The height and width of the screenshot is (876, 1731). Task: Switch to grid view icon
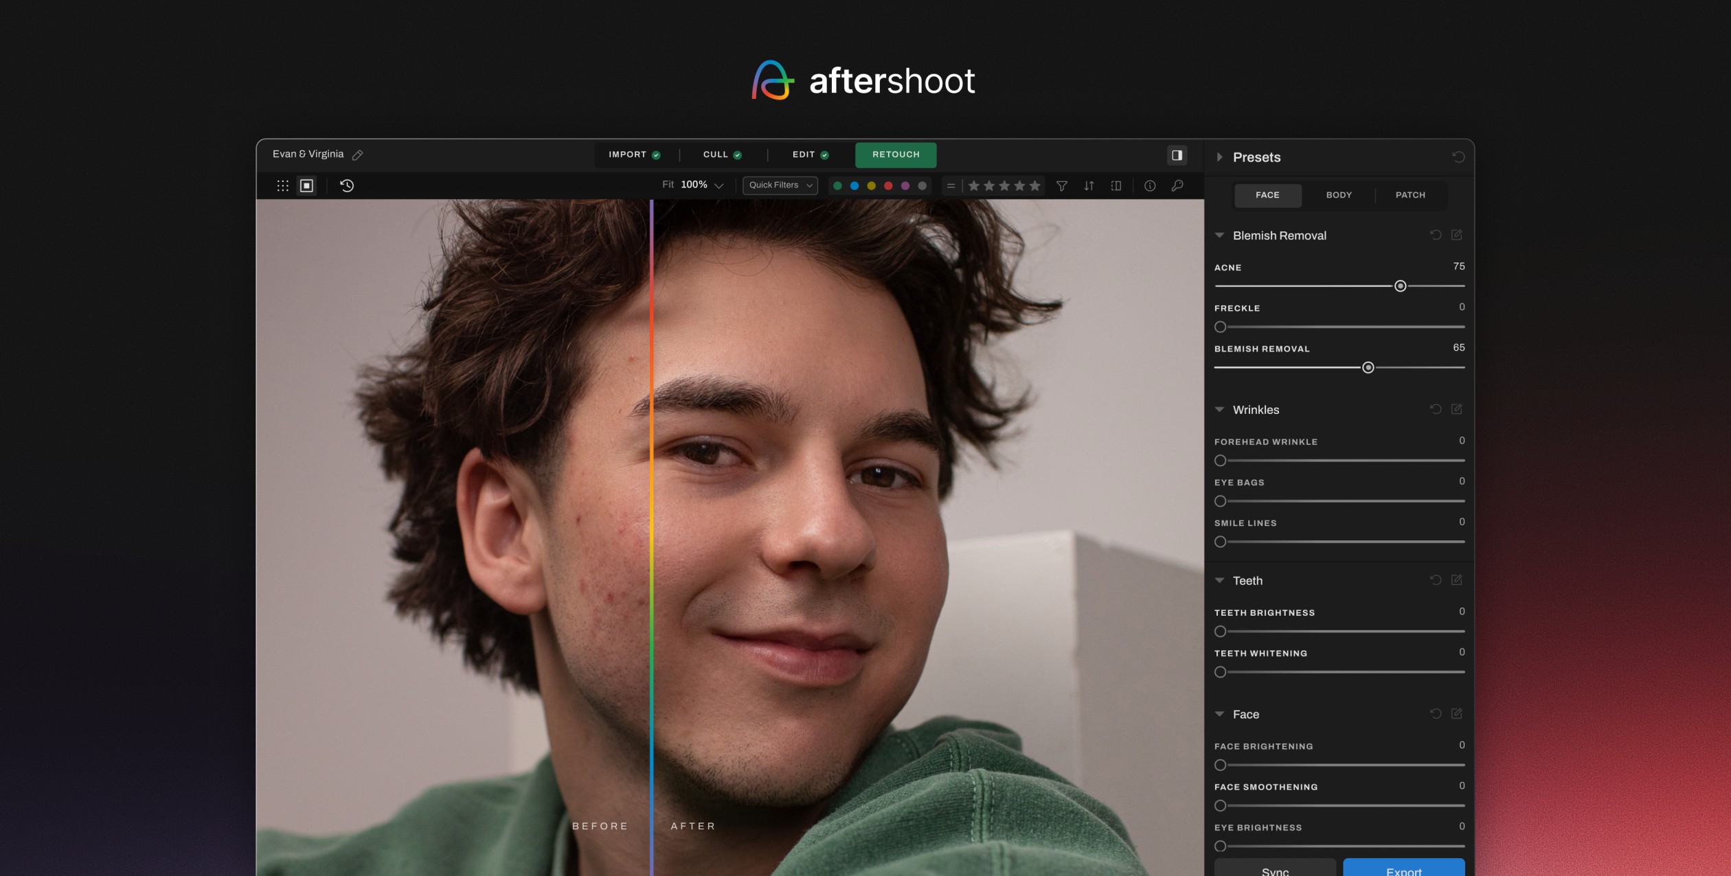tap(282, 186)
